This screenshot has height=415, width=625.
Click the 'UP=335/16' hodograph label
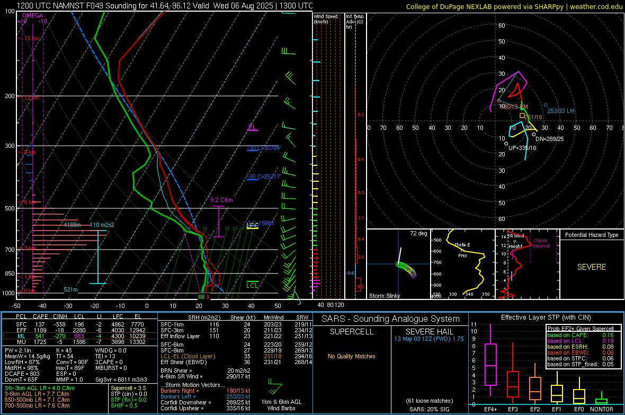(x=523, y=148)
